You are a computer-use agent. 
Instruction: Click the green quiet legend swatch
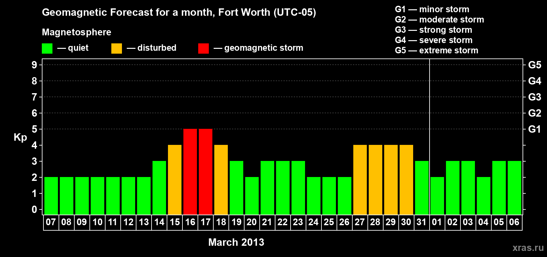click(47, 49)
